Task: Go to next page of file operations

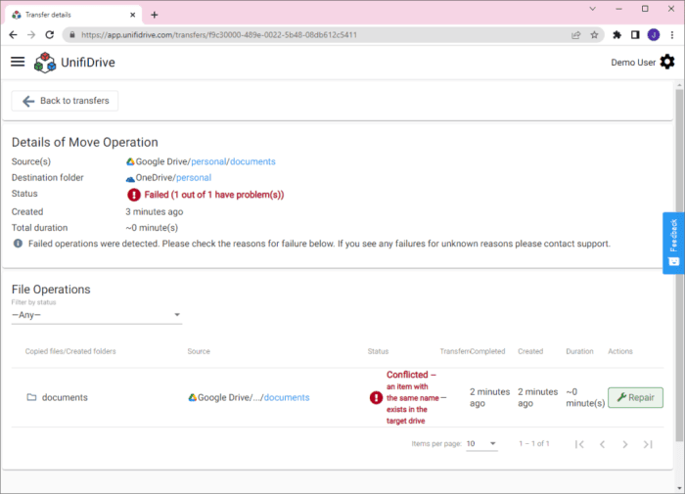Action: tap(624, 444)
